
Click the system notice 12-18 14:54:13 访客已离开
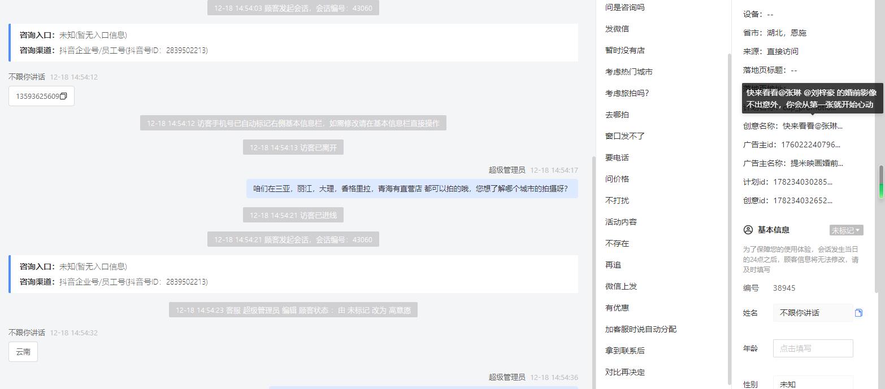293,147
